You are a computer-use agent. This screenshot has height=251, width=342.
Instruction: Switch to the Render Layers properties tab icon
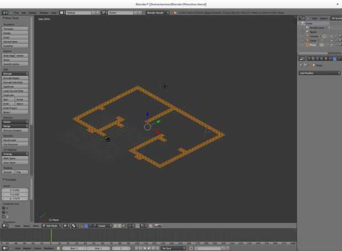tap(313, 58)
